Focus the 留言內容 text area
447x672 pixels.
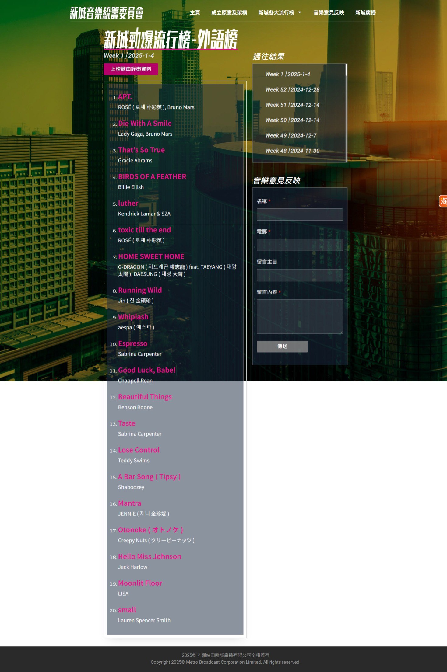click(x=300, y=316)
